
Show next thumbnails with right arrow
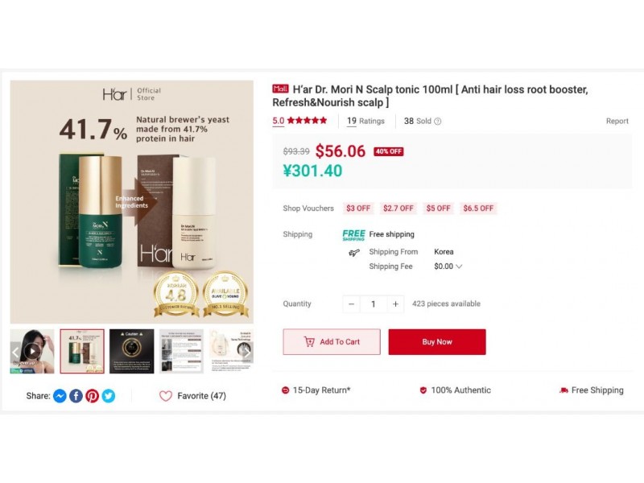246,352
